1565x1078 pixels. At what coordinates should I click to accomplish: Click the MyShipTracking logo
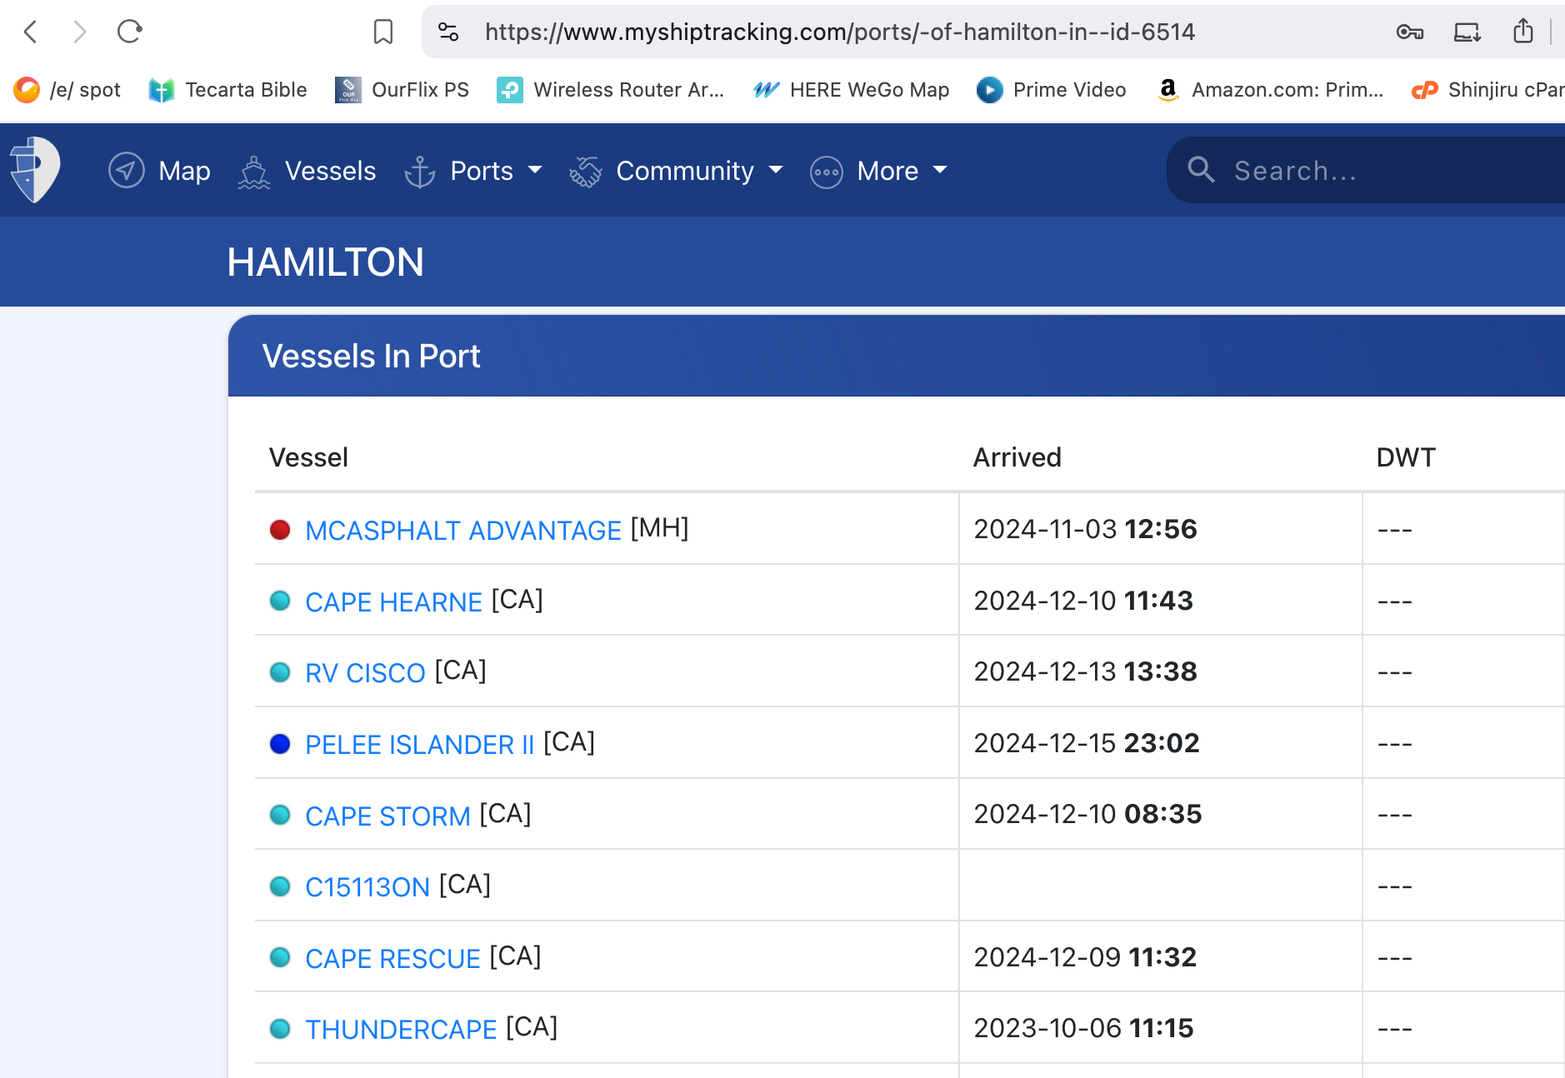[x=32, y=169]
